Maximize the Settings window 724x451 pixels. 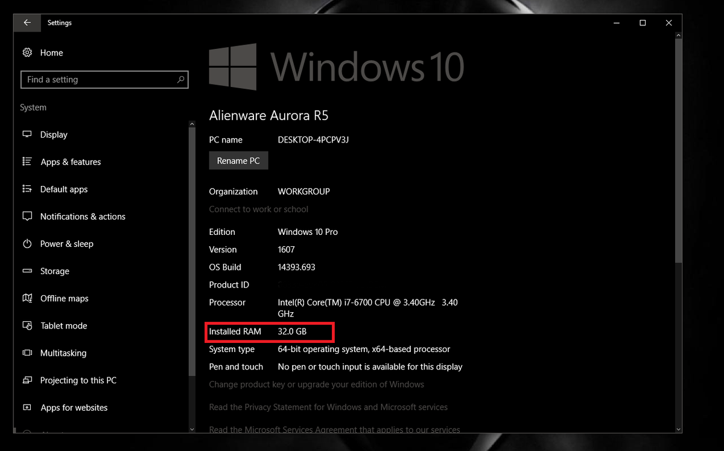(643, 23)
